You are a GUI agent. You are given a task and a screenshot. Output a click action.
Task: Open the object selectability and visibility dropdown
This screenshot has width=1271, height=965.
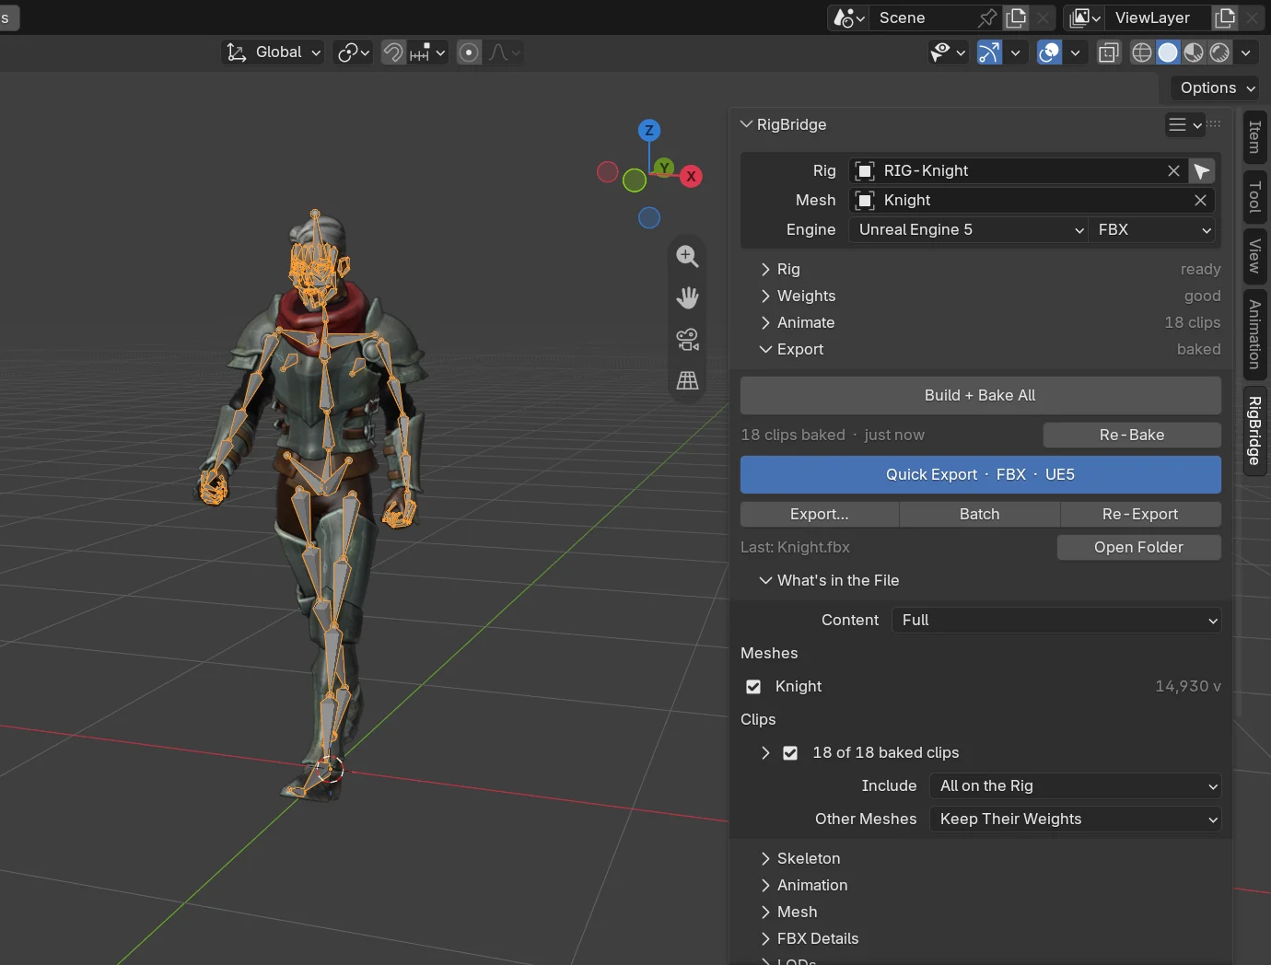(947, 52)
